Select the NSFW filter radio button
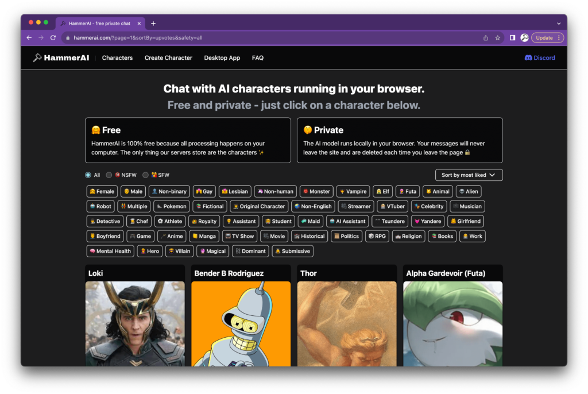Image resolution: width=588 pixels, height=394 pixels. coord(109,175)
